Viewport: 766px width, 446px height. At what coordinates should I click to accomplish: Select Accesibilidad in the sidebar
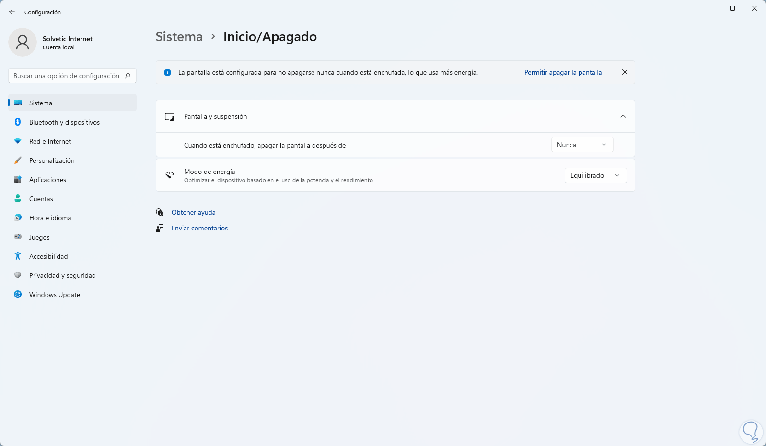pyautogui.click(x=48, y=256)
